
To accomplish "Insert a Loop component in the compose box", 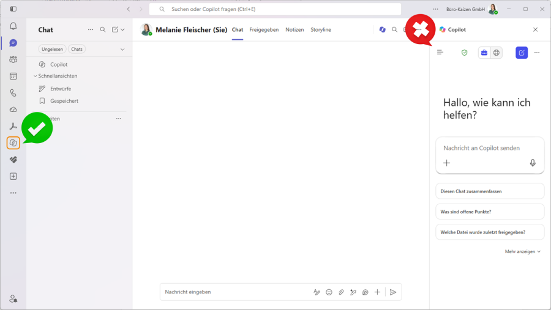I will tap(365, 292).
